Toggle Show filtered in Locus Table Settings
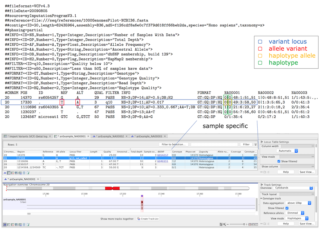The image size is (321, 229). (278, 161)
